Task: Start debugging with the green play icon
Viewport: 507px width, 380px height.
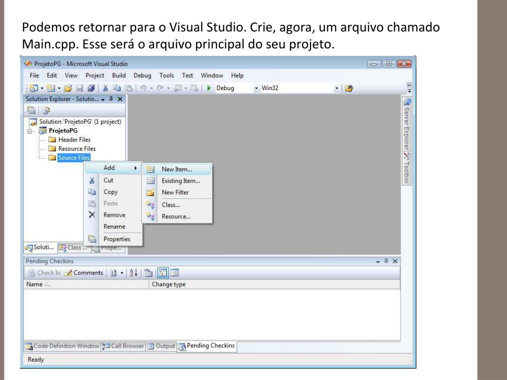Action: 209,88
